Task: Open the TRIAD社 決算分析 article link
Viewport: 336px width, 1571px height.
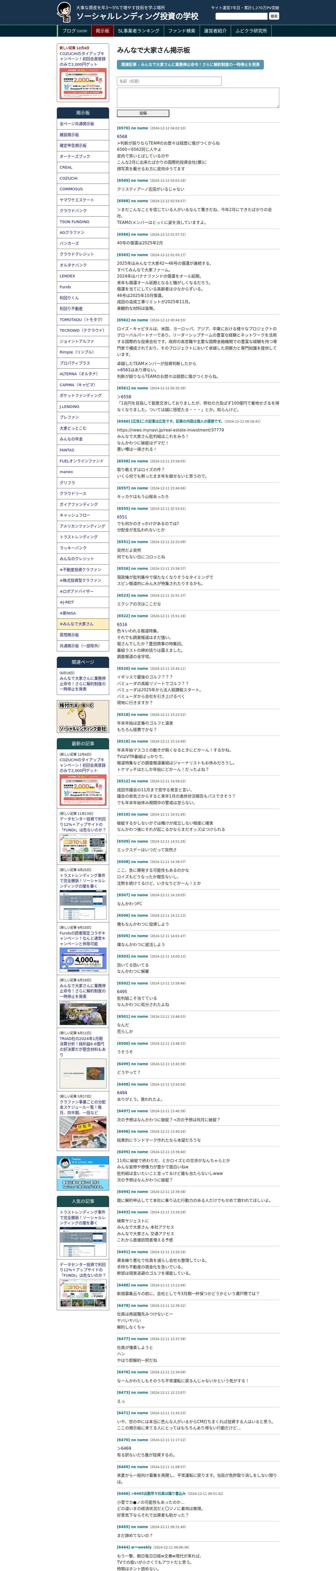Action: 83,1047
